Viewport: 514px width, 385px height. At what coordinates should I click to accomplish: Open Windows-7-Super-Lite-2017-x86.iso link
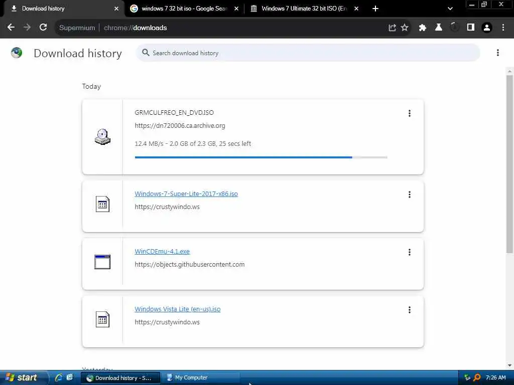pos(186,194)
